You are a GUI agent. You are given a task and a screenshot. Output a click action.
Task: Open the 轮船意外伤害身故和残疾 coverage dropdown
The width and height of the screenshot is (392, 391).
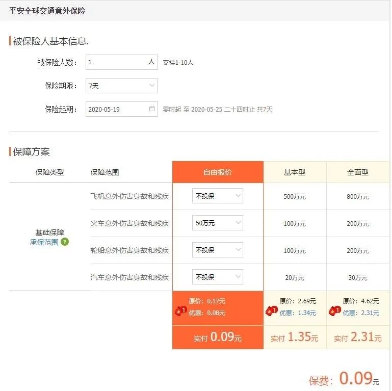(x=218, y=250)
